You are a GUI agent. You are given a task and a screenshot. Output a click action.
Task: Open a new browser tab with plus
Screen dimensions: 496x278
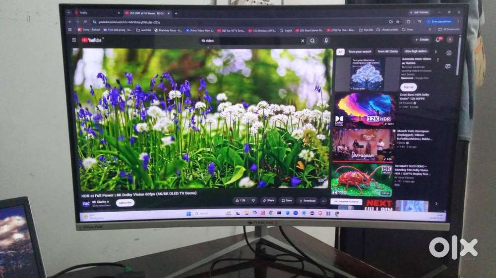(176, 13)
